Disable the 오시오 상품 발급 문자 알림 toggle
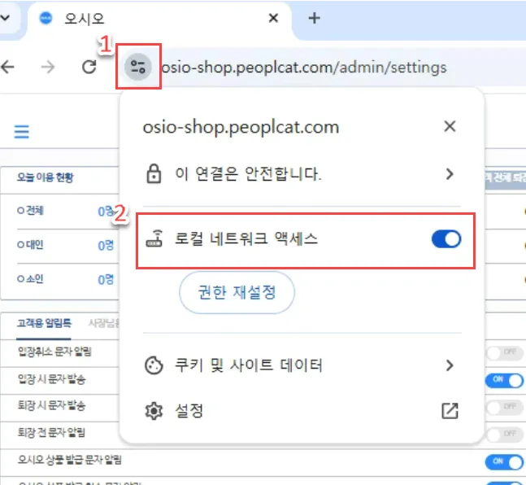This screenshot has width=526, height=485. point(503,461)
